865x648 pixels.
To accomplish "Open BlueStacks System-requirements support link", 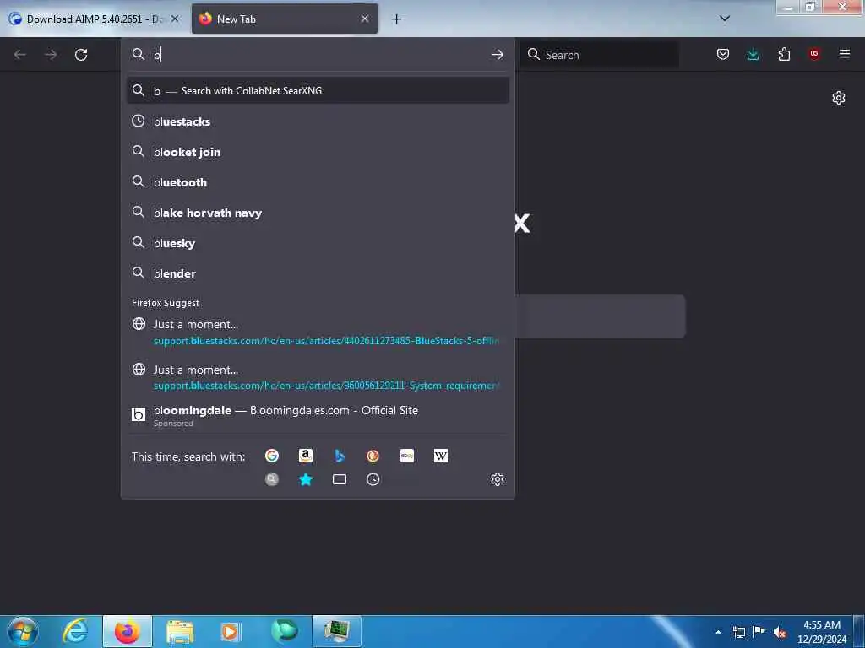I will [x=318, y=377].
